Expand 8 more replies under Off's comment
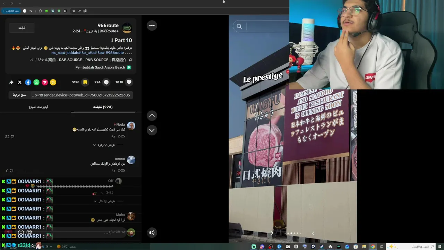Viewport: 444px width, 250px height. tap(104, 201)
